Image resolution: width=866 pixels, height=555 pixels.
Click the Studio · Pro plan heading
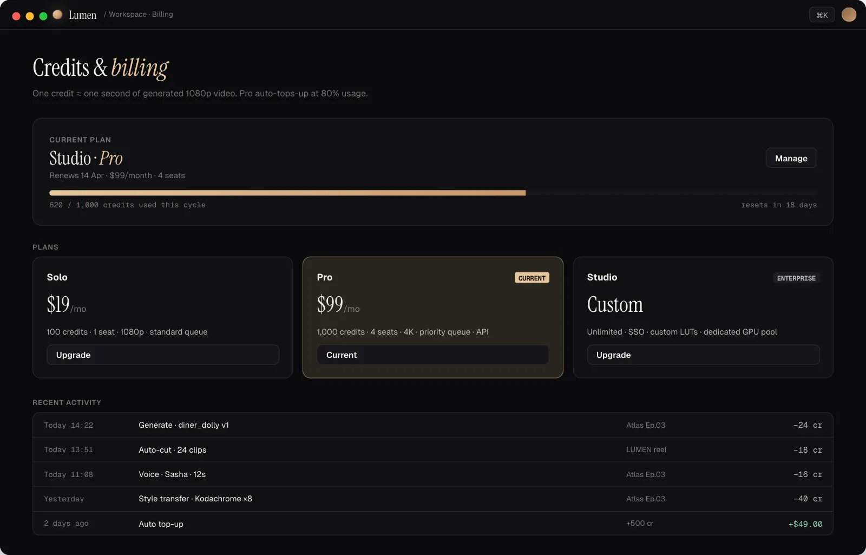[x=86, y=158]
